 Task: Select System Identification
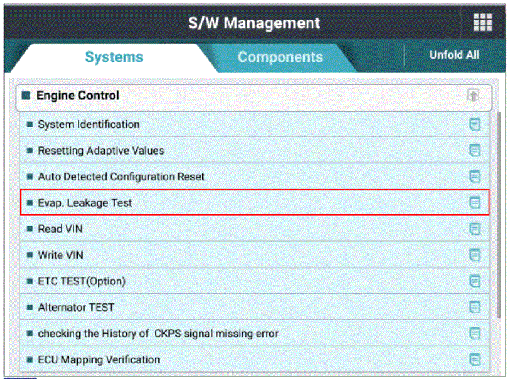[255, 124]
